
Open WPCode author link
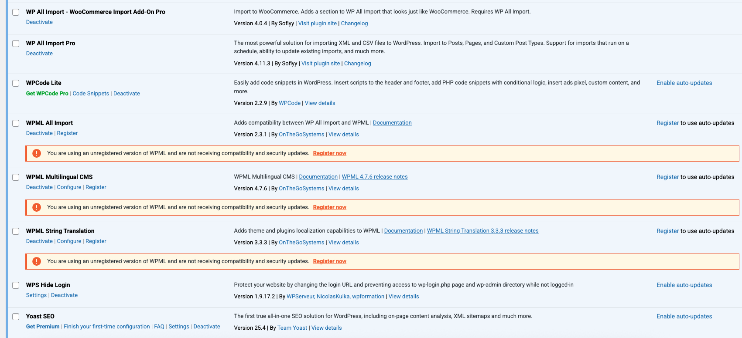(290, 103)
